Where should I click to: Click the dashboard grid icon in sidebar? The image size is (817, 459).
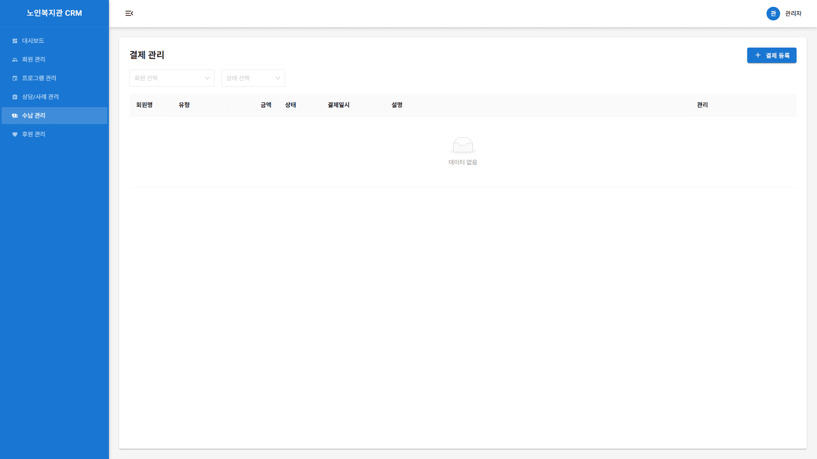click(15, 41)
